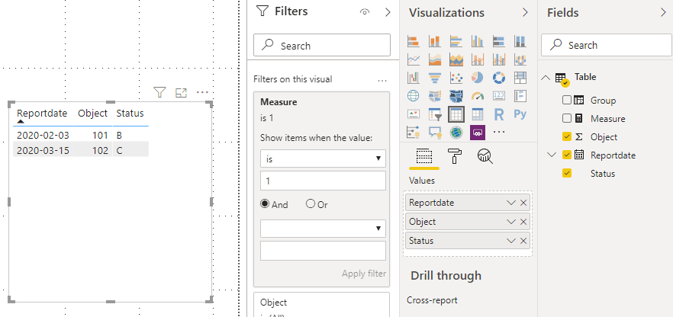673x317 pixels.
Task: Open the Object value well dropdown arrow
Action: coord(510,222)
